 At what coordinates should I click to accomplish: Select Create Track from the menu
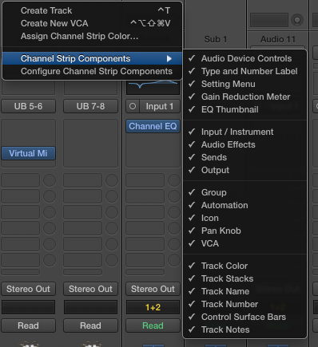(92, 10)
